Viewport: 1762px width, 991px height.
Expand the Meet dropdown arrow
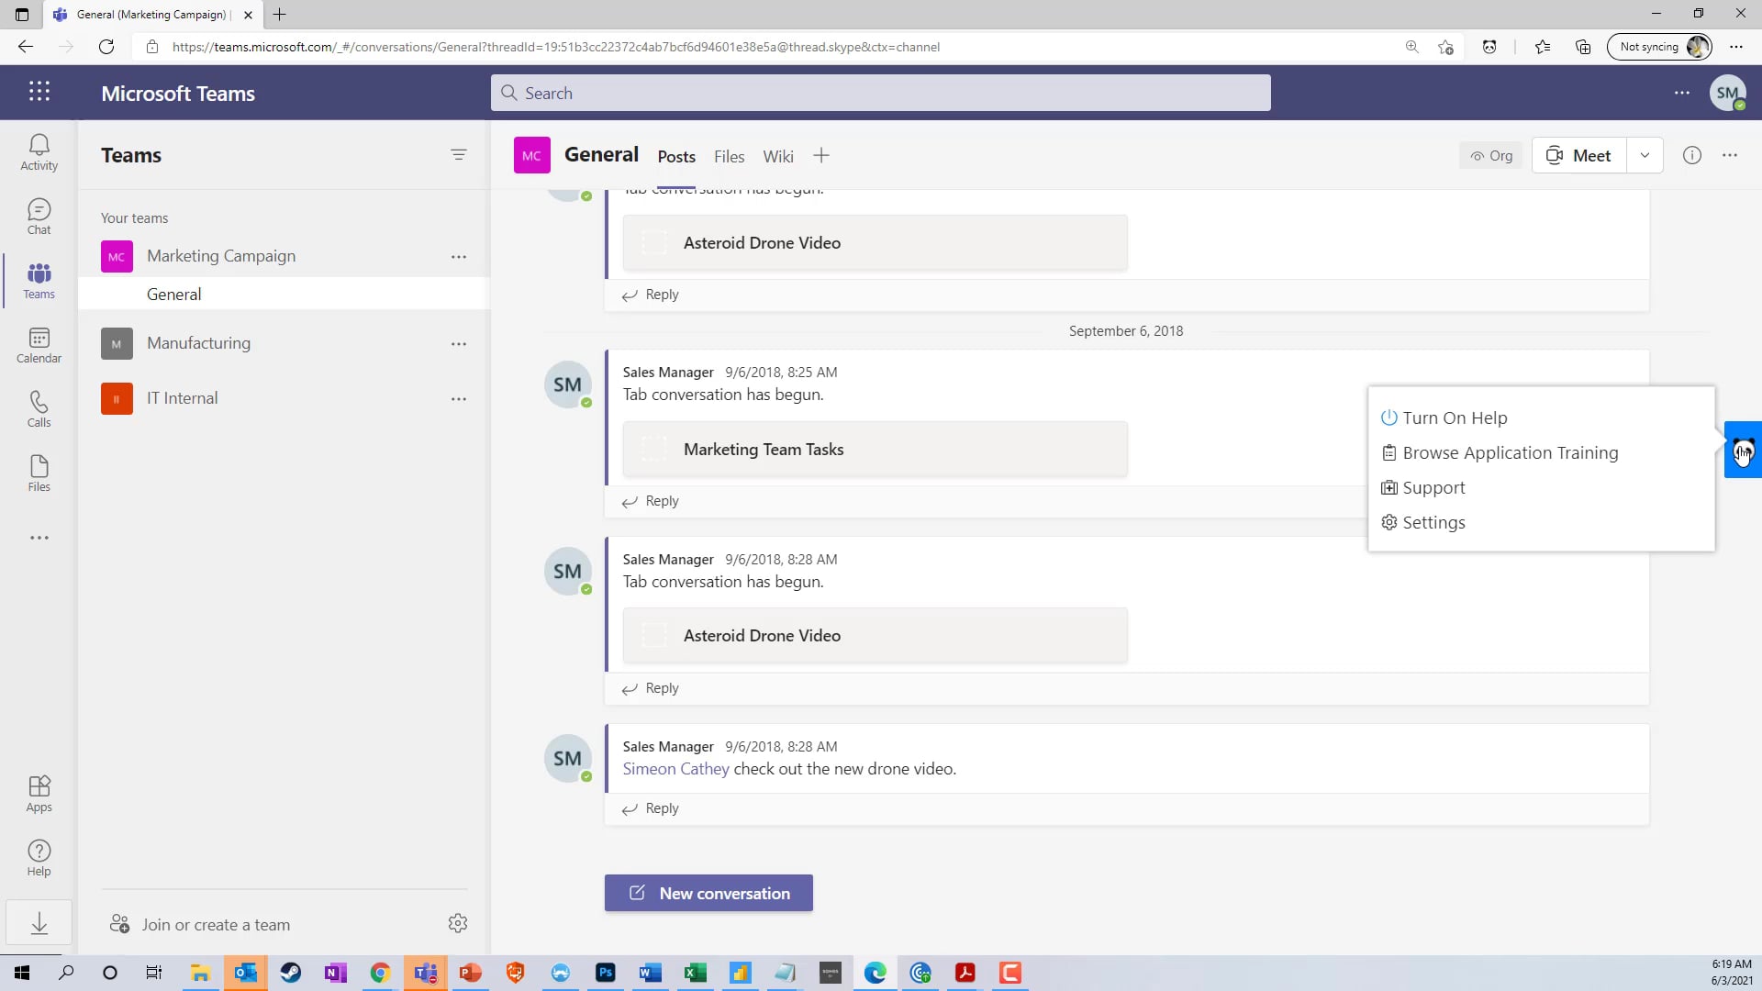1645,155
